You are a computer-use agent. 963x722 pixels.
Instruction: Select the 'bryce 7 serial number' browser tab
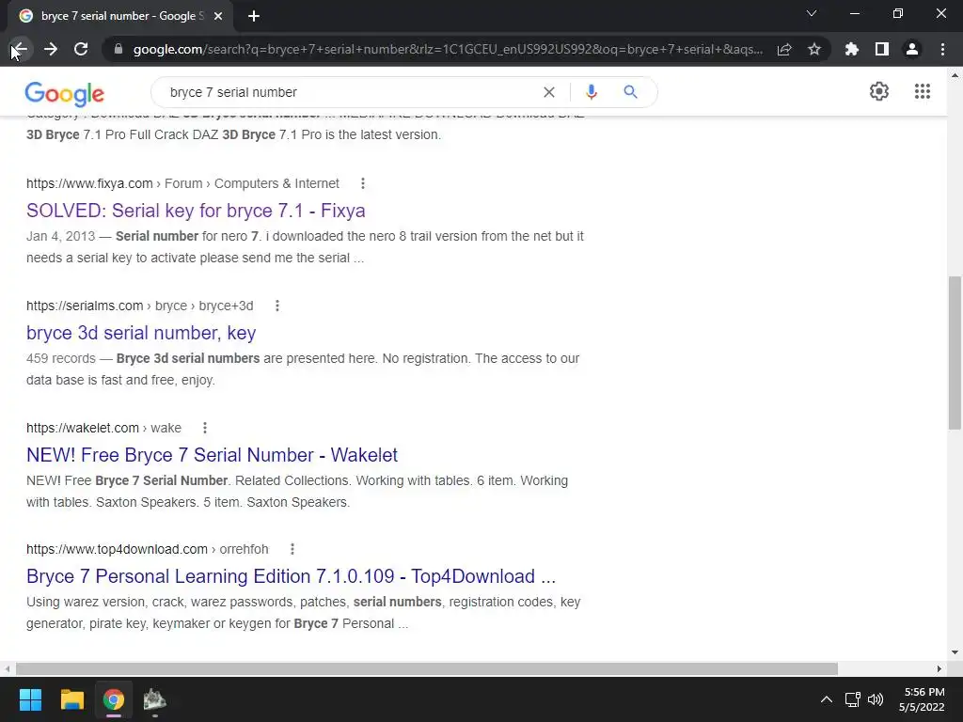click(x=119, y=16)
